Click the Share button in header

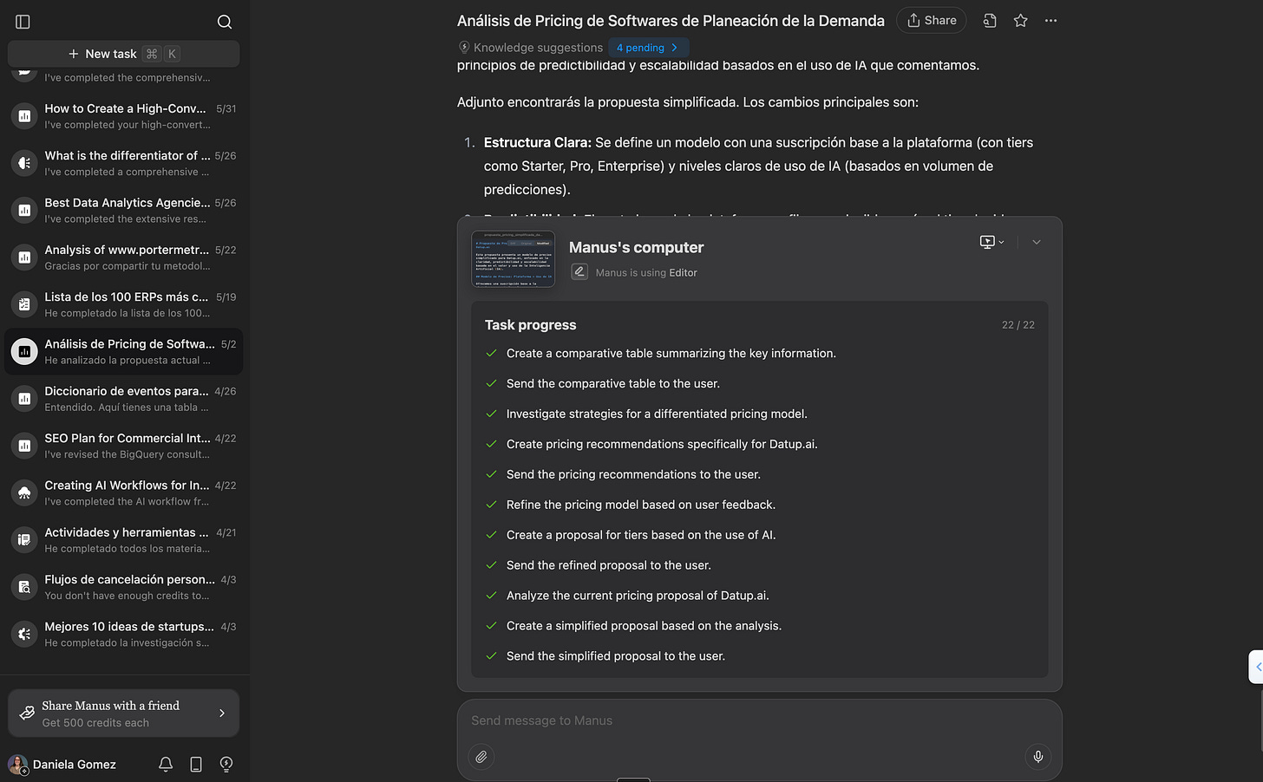click(x=932, y=21)
